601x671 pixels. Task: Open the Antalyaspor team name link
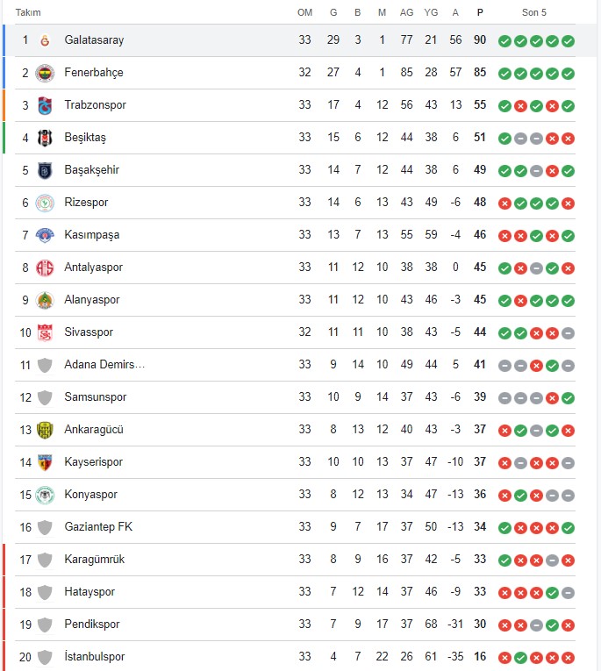click(93, 268)
